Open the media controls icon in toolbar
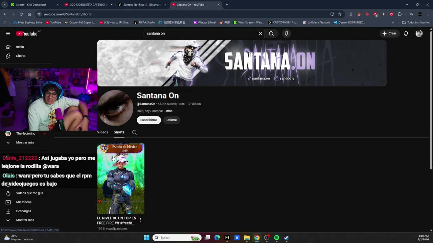 pyautogui.click(x=412, y=14)
